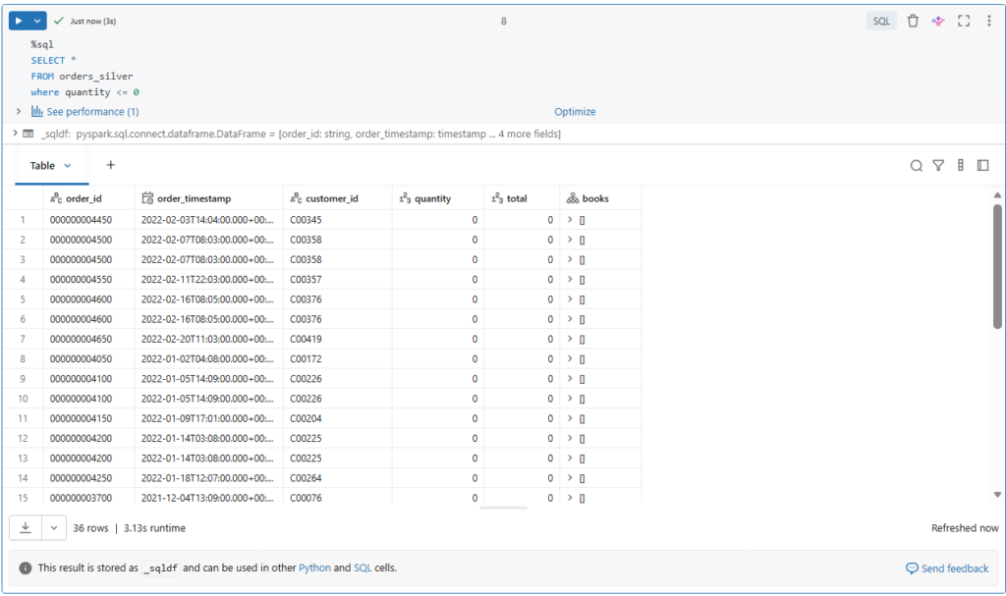
Task: Select the Table tab
Action: [x=49, y=166]
